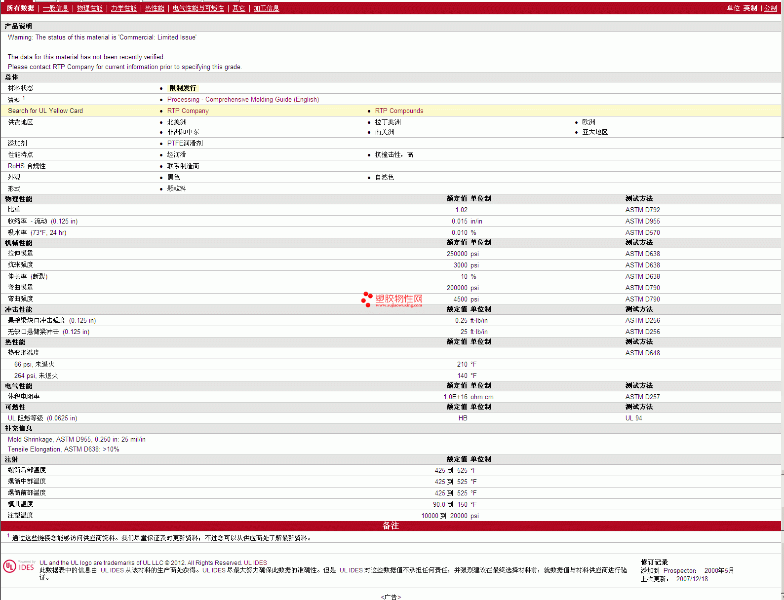Switch to the 一般信息 tab
This screenshot has height=600, width=784.
click(55, 8)
